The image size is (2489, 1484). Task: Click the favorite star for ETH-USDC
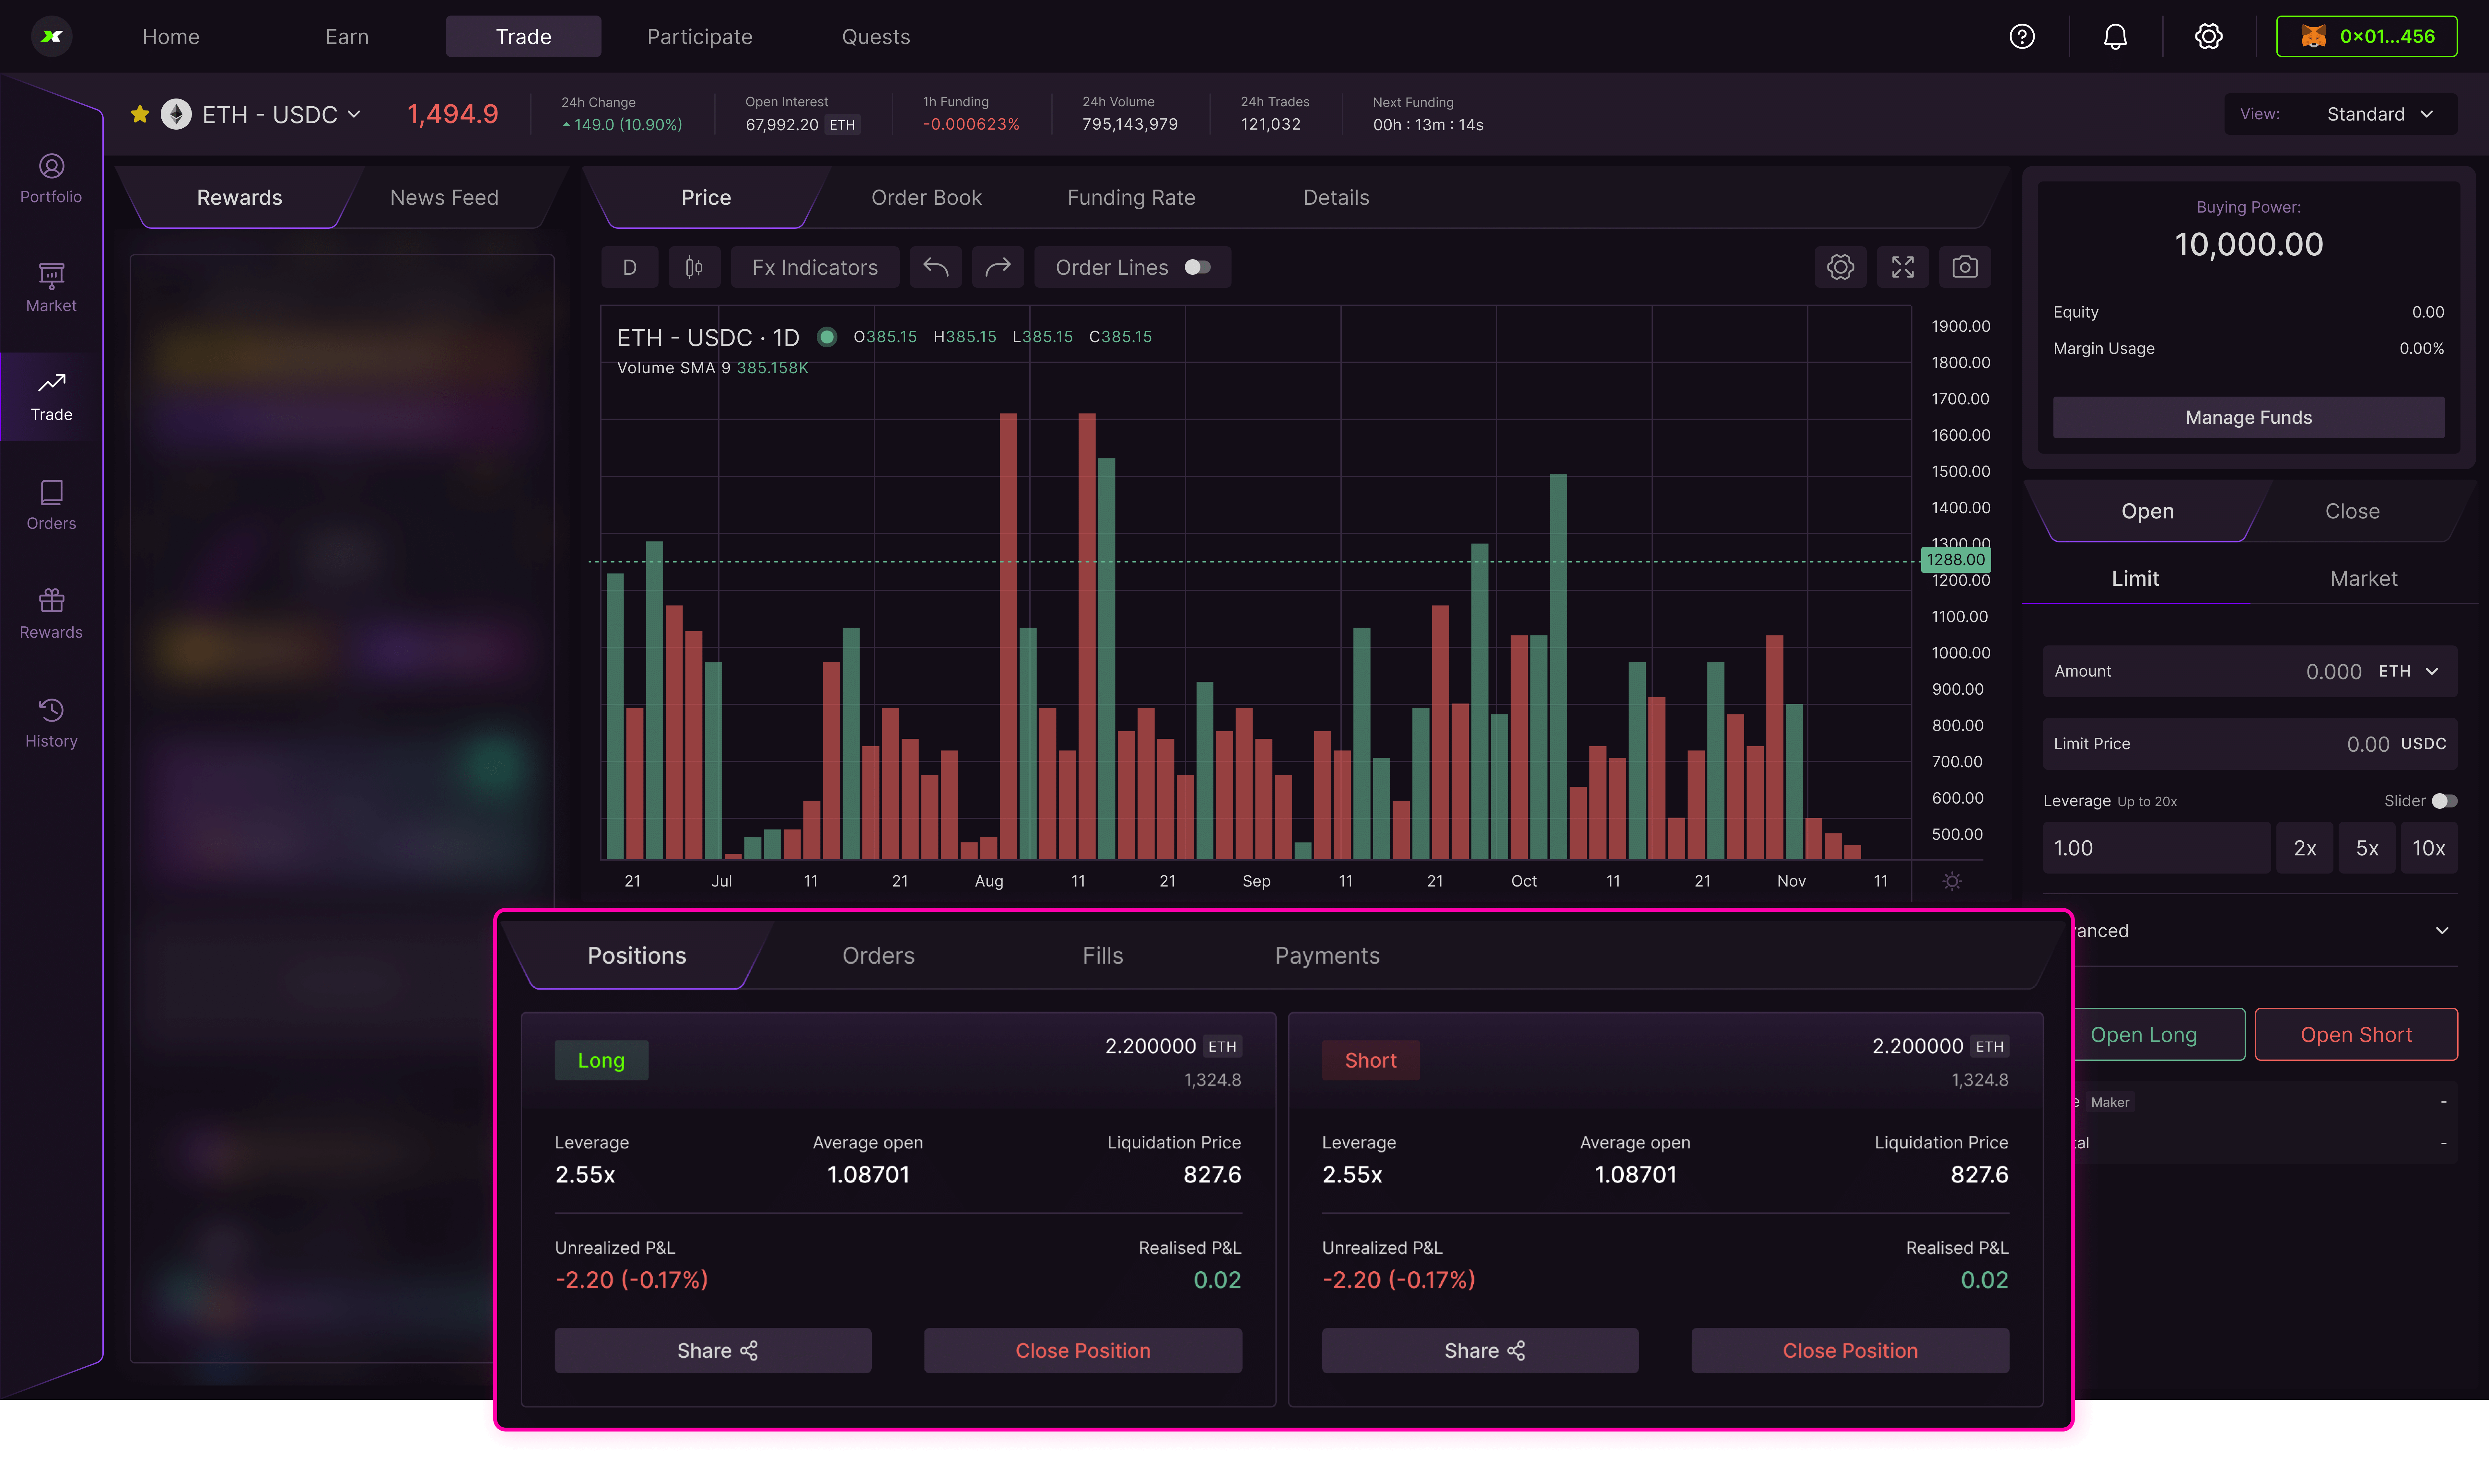click(140, 114)
